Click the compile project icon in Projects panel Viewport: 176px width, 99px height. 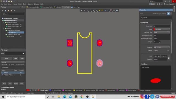11,11
